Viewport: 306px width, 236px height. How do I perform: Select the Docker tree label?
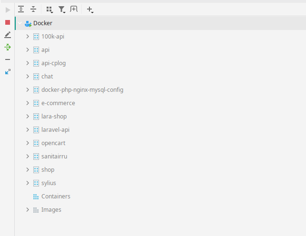pyautogui.click(x=43, y=23)
